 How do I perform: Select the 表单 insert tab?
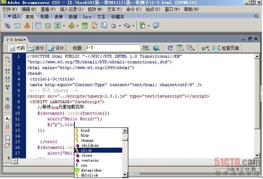[x=58, y=17]
